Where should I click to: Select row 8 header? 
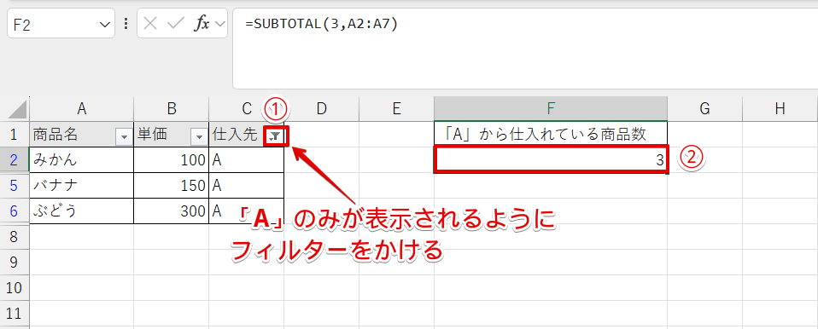click(x=15, y=237)
